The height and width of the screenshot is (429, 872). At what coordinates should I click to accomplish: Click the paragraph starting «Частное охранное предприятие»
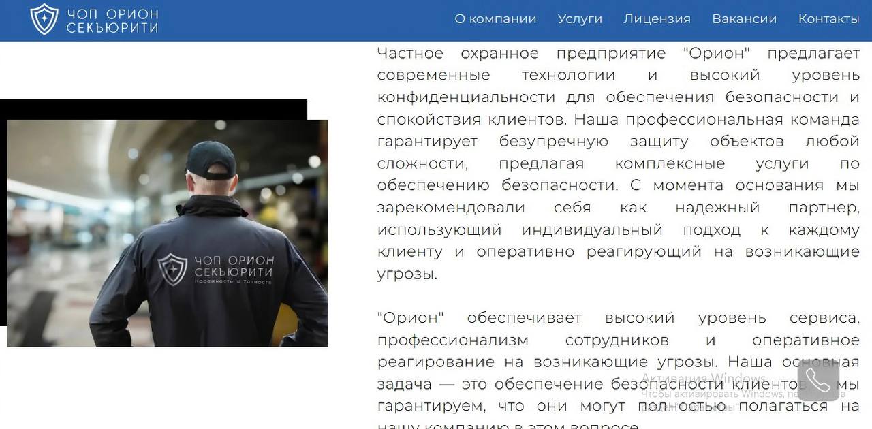pyautogui.click(x=619, y=163)
